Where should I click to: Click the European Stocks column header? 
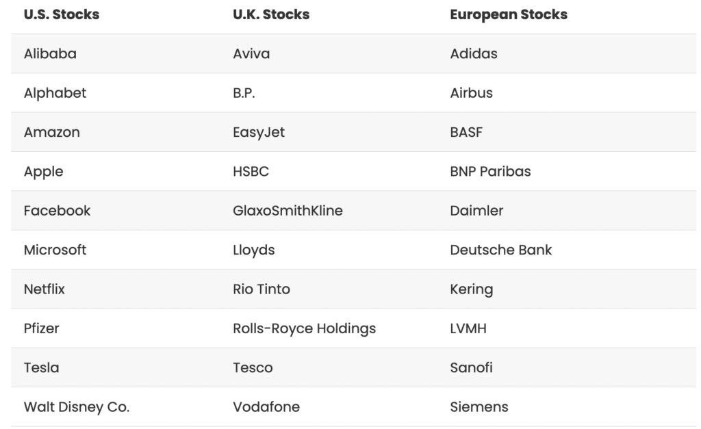click(x=509, y=14)
